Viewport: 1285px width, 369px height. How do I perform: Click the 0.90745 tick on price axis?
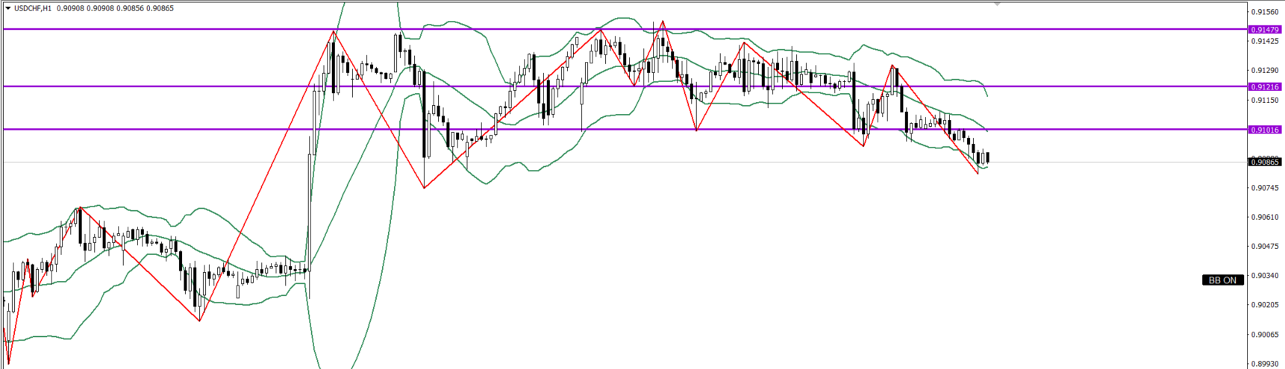[x=1264, y=188]
